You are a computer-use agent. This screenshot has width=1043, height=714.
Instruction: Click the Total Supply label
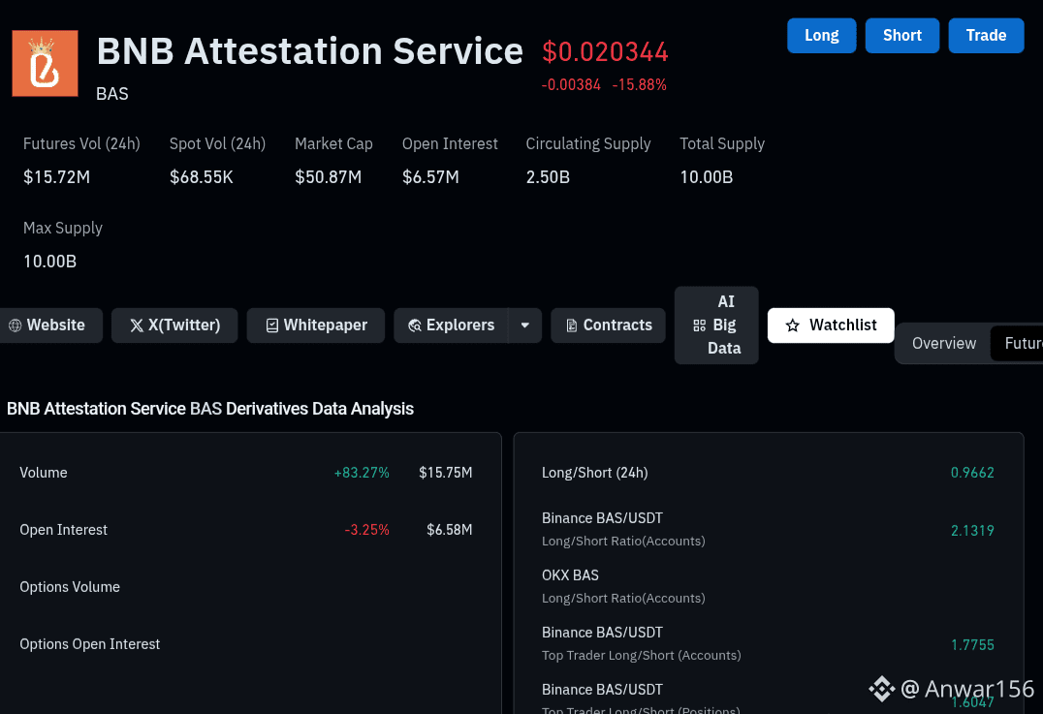(x=722, y=143)
